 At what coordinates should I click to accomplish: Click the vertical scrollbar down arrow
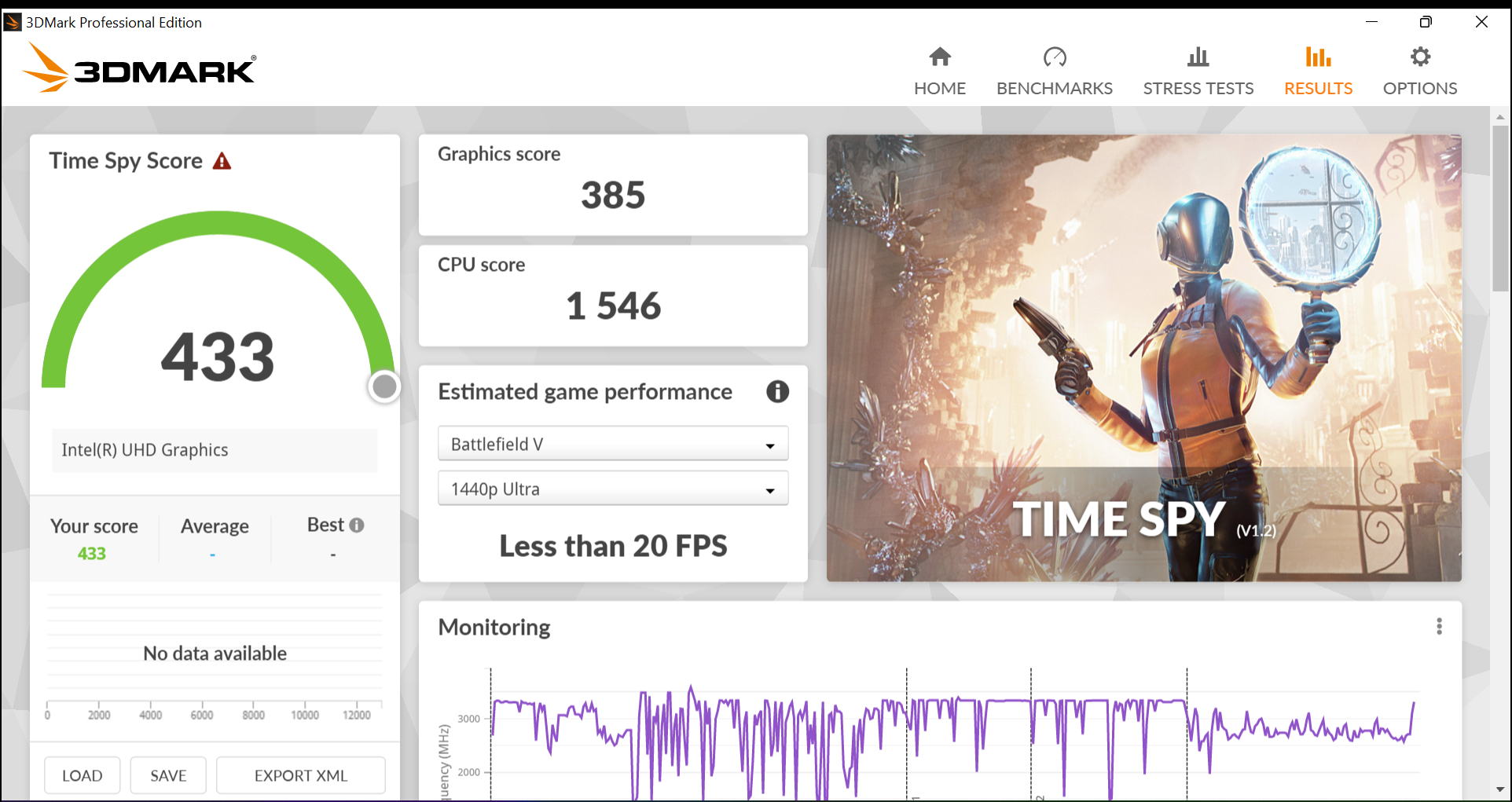(x=1500, y=789)
